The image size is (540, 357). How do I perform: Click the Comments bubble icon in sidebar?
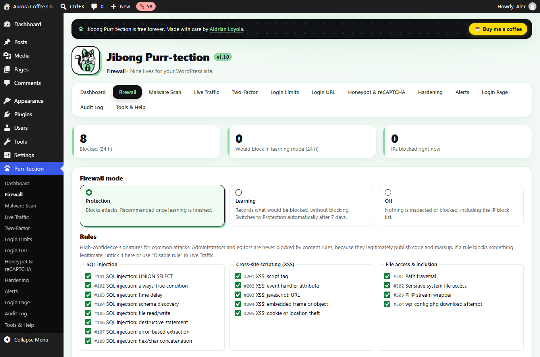point(7,83)
